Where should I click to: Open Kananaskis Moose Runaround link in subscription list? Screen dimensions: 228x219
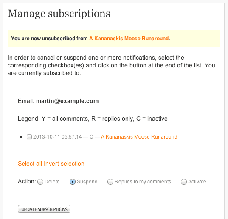139,137
